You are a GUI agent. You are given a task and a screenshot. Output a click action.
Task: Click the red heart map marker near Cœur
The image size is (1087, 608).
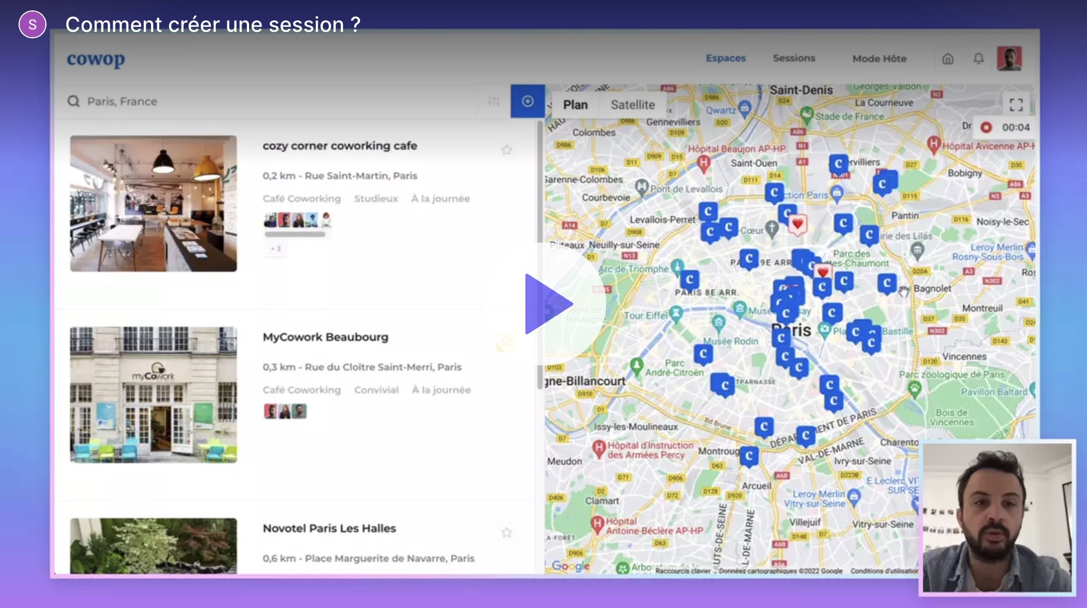click(x=798, y=225)
